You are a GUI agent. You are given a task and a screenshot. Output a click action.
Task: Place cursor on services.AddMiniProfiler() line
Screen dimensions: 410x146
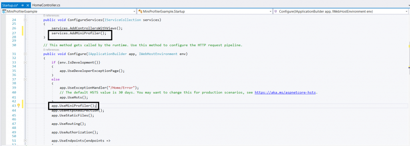pos(79,33)
